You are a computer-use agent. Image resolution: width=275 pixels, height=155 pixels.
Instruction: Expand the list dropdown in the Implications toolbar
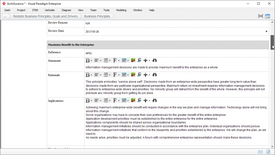107,100
